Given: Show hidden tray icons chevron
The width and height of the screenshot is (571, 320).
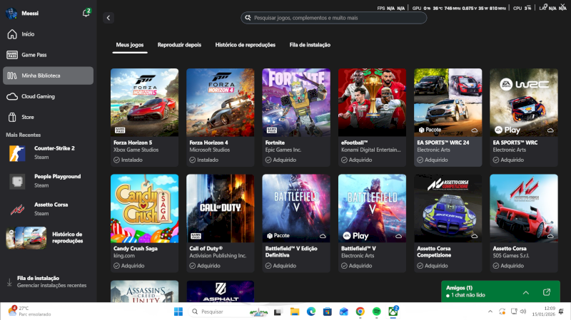Looking at the screenshot, I should 490,311.
